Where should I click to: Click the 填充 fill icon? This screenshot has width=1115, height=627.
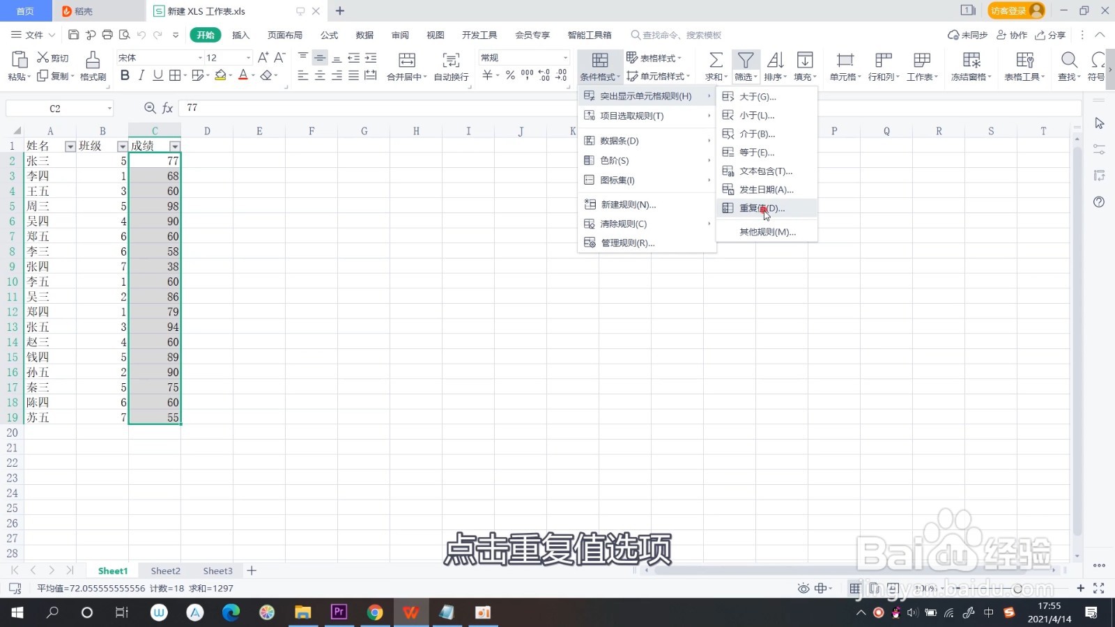tap(805, 61)
